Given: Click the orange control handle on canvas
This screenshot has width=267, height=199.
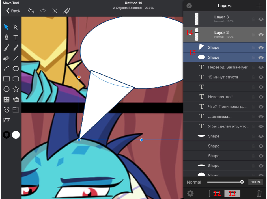Looking at the screenshot, I should click(x=79, y=77).
